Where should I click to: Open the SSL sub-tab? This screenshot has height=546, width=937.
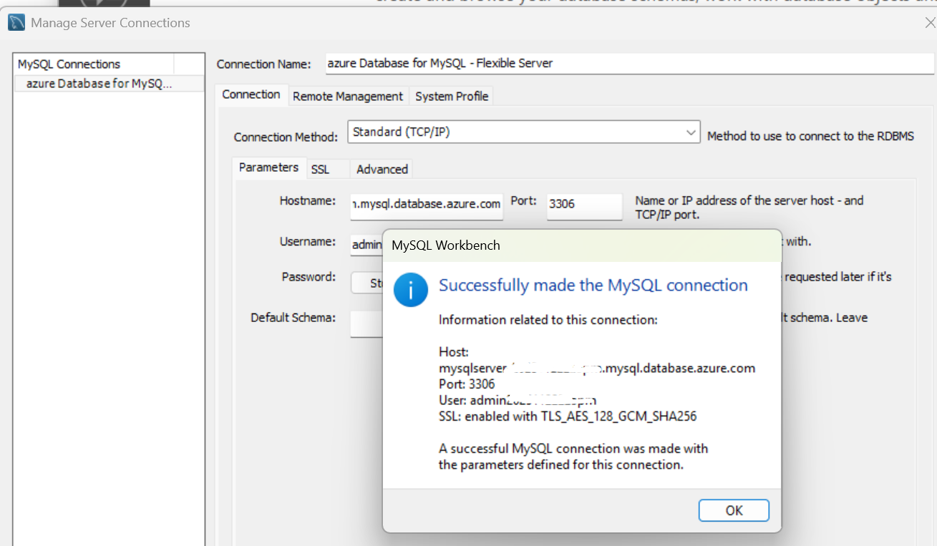[320, 170]
